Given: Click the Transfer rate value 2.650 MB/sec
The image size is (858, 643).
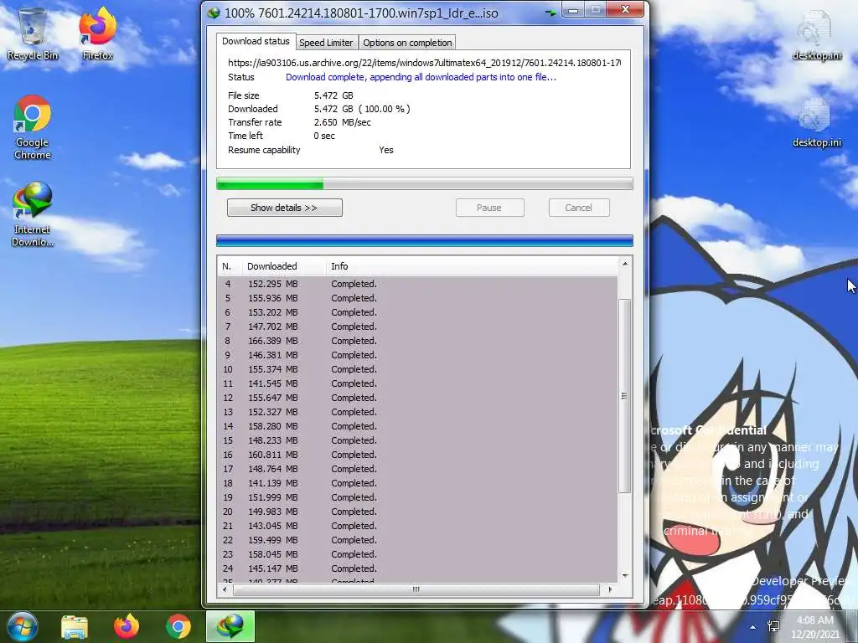Looking at the screenshot, I should [x=343, y=122].
